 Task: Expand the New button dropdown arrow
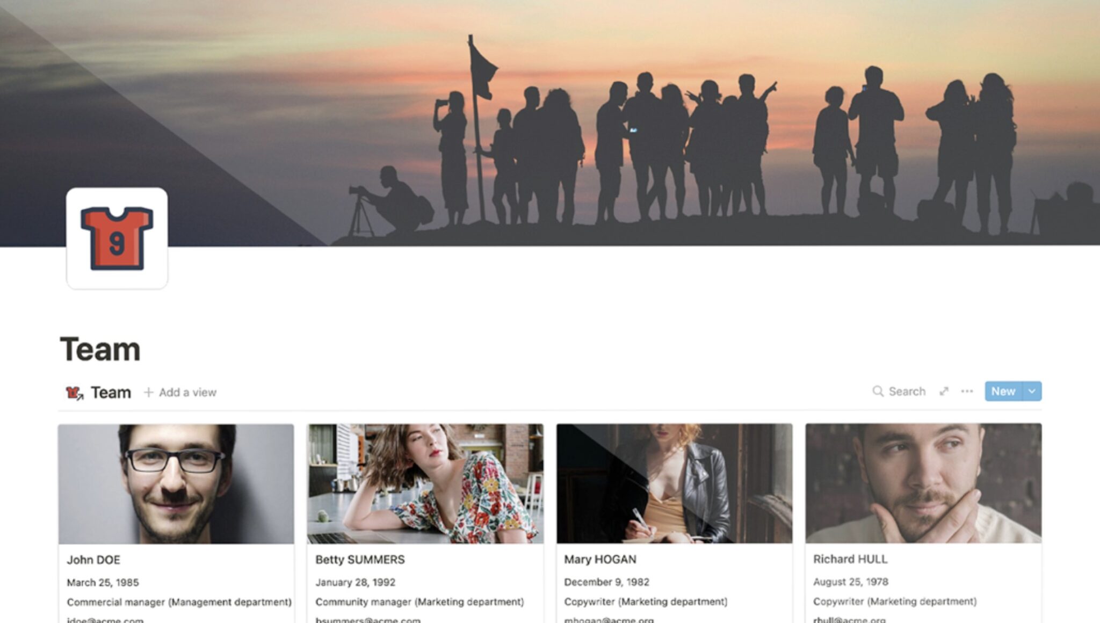[x=1032, y=392]
